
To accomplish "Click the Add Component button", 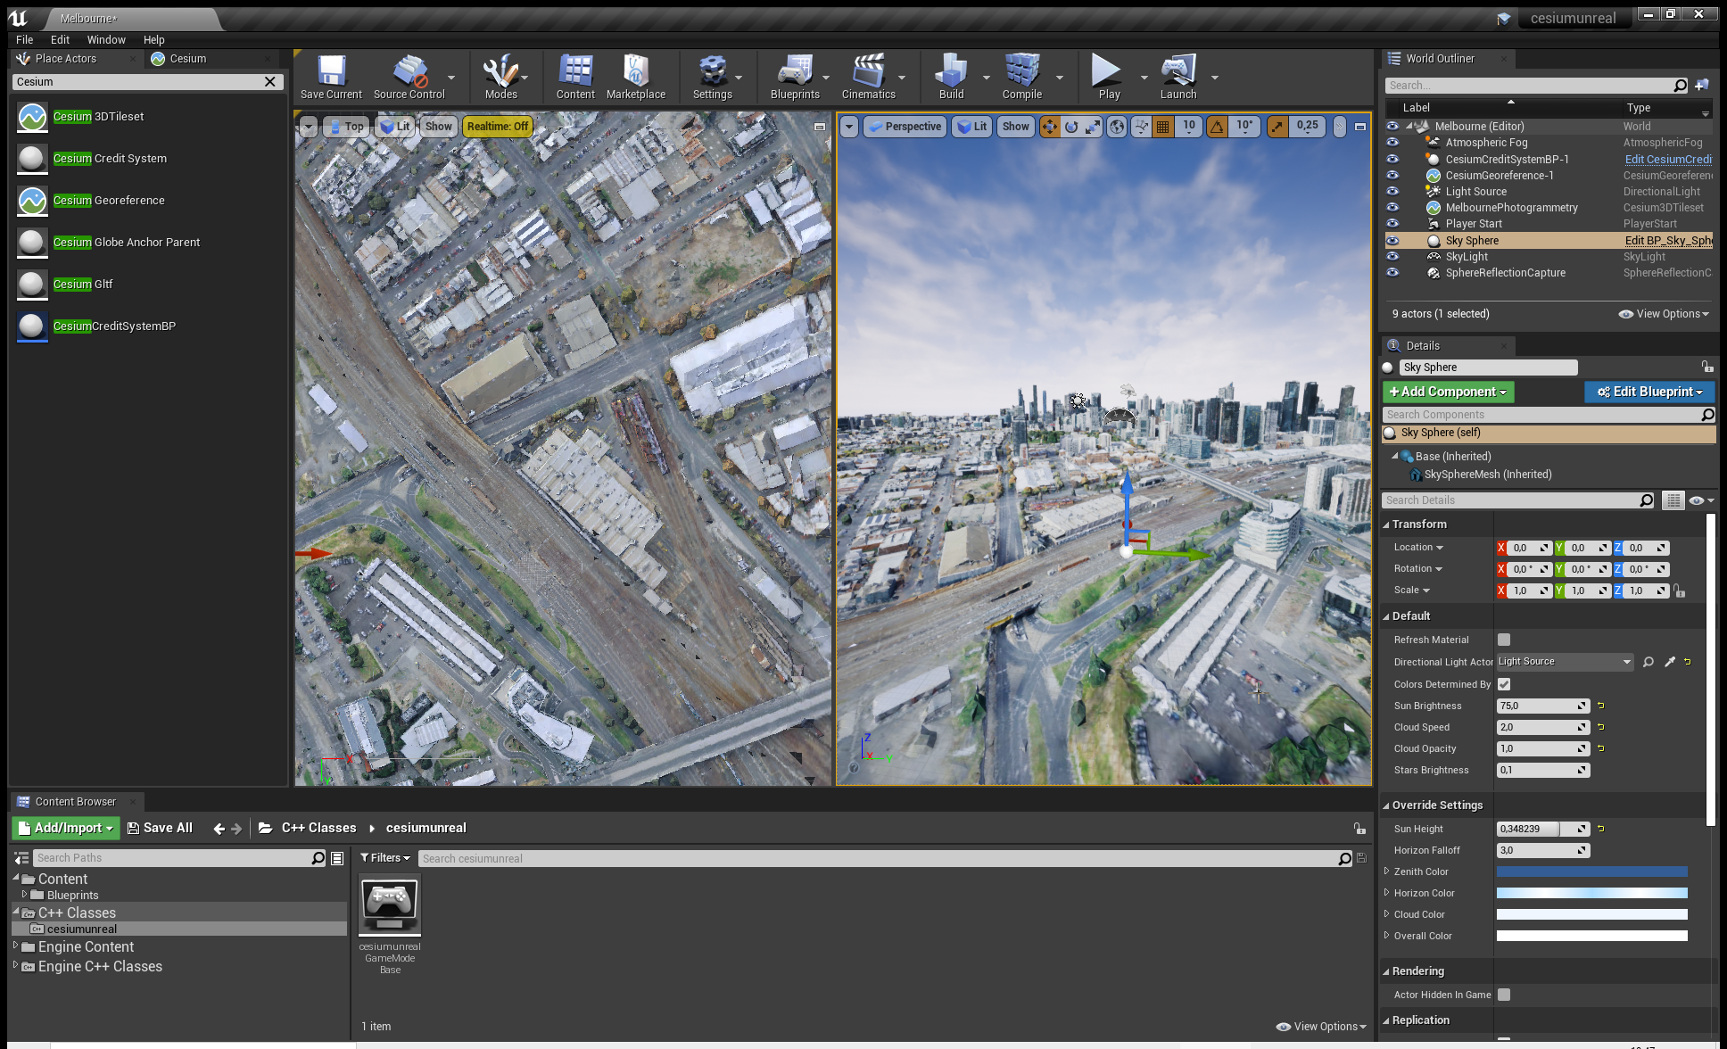I will pos(1447,392).
